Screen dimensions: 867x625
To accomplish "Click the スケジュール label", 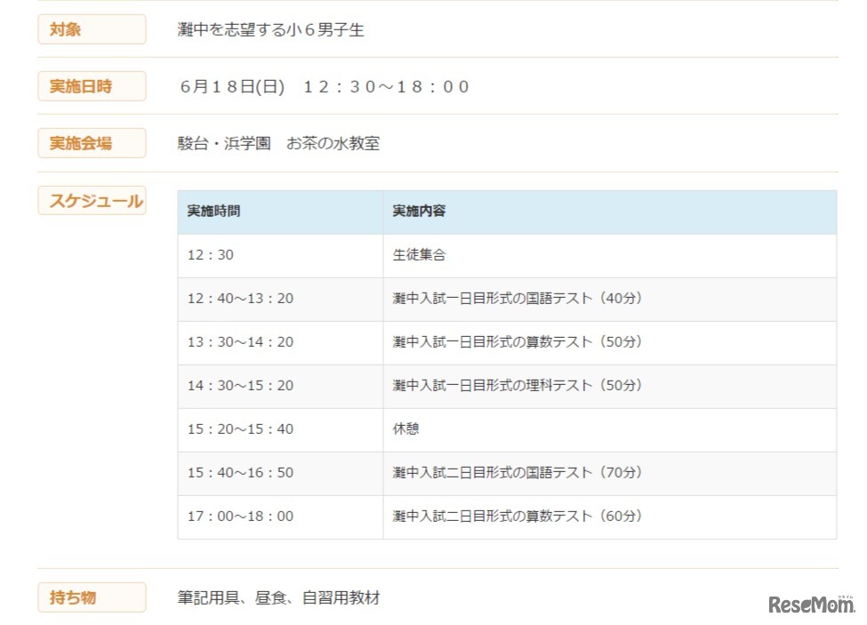I will coord(92,201).
